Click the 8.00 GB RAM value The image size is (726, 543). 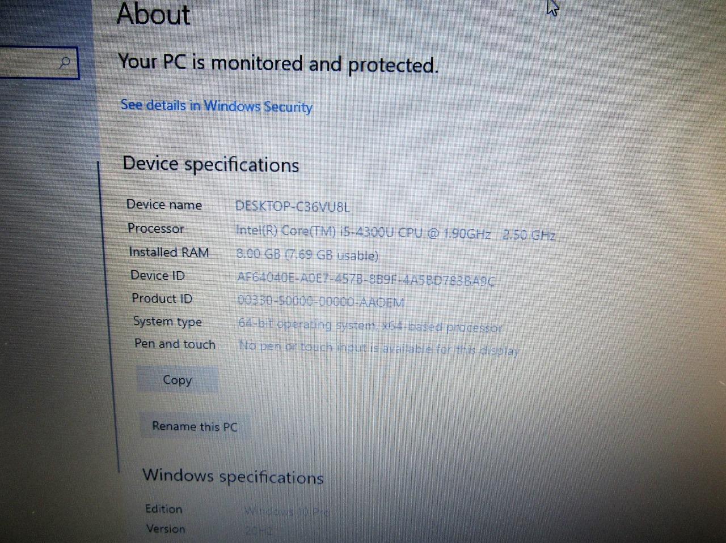(x=307, y=255)
